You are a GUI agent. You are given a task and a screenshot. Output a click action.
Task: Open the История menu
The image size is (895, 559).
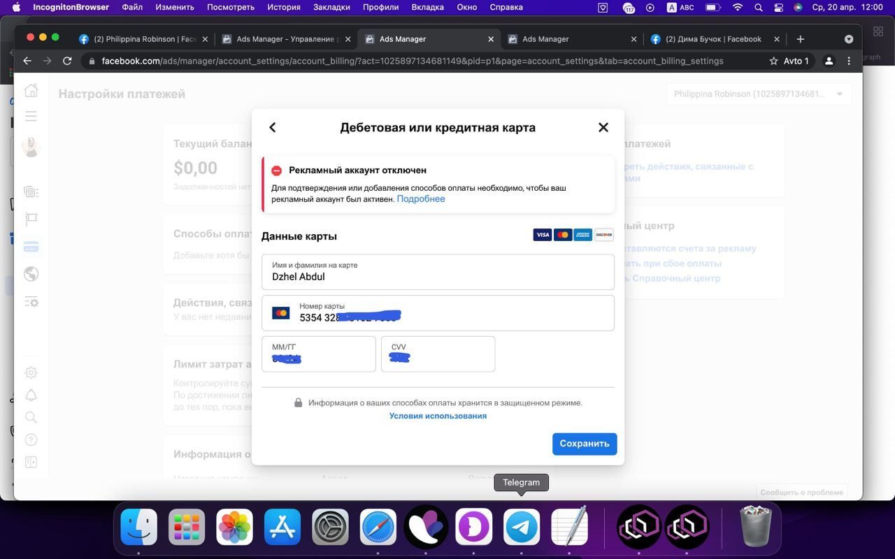point(284,7)
